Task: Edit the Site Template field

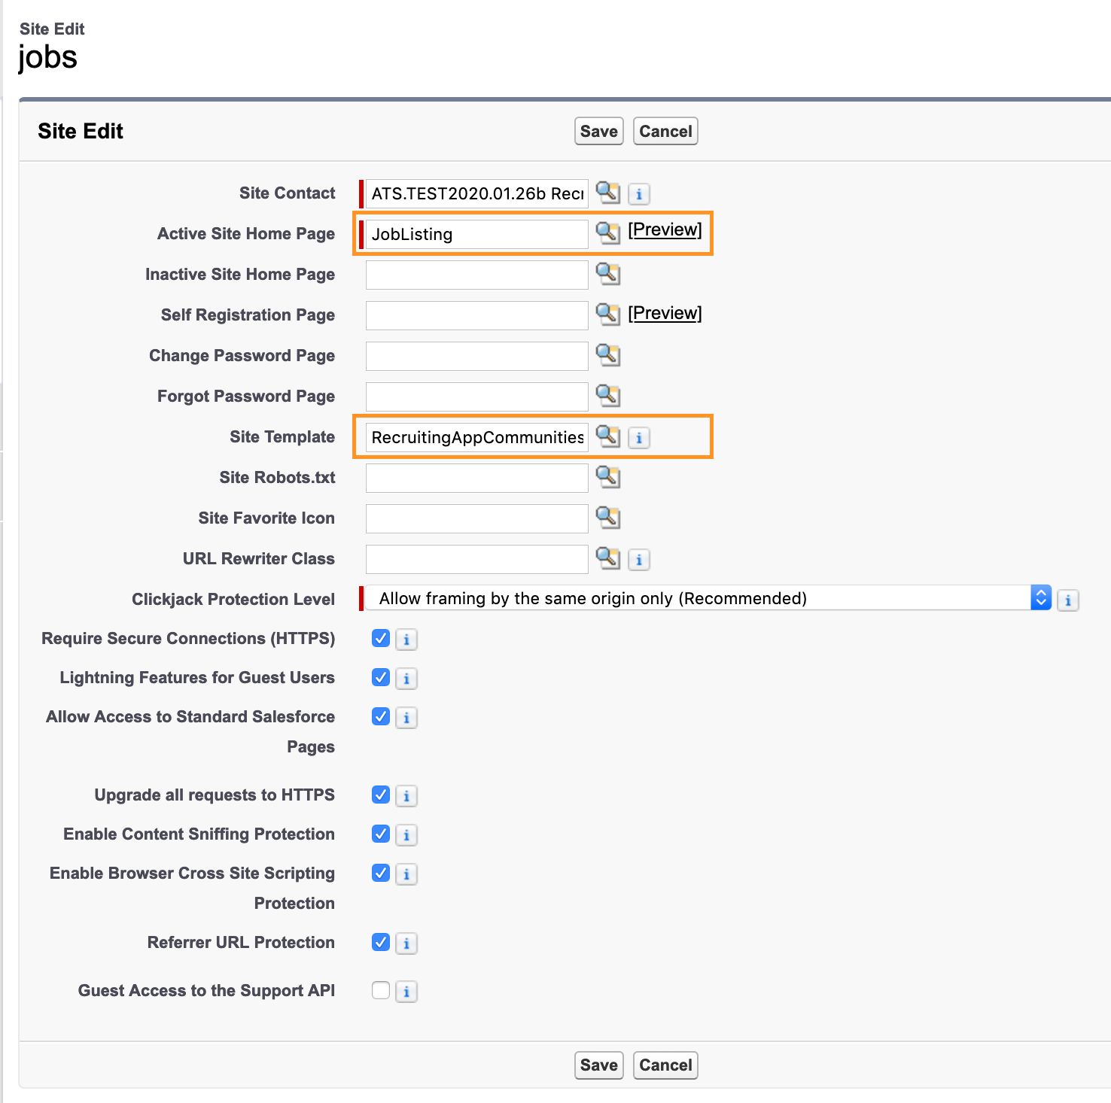Action: click(x=476, y=437)
